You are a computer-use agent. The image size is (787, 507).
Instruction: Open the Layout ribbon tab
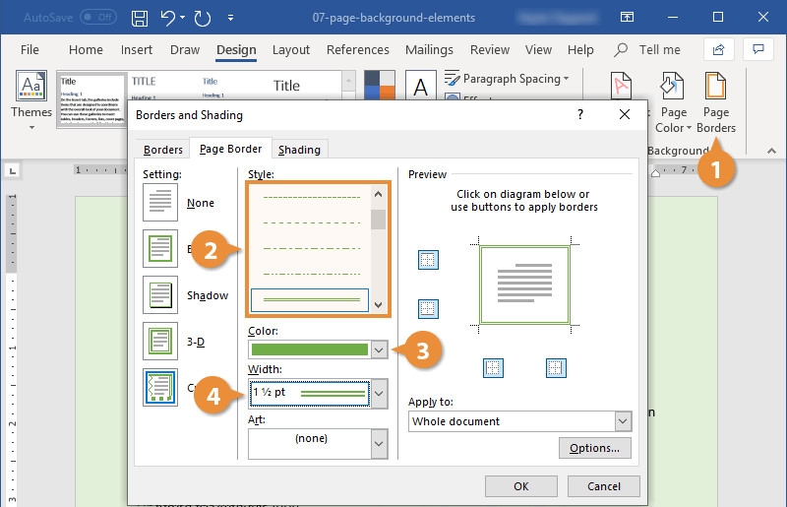(x=291, y=50)
